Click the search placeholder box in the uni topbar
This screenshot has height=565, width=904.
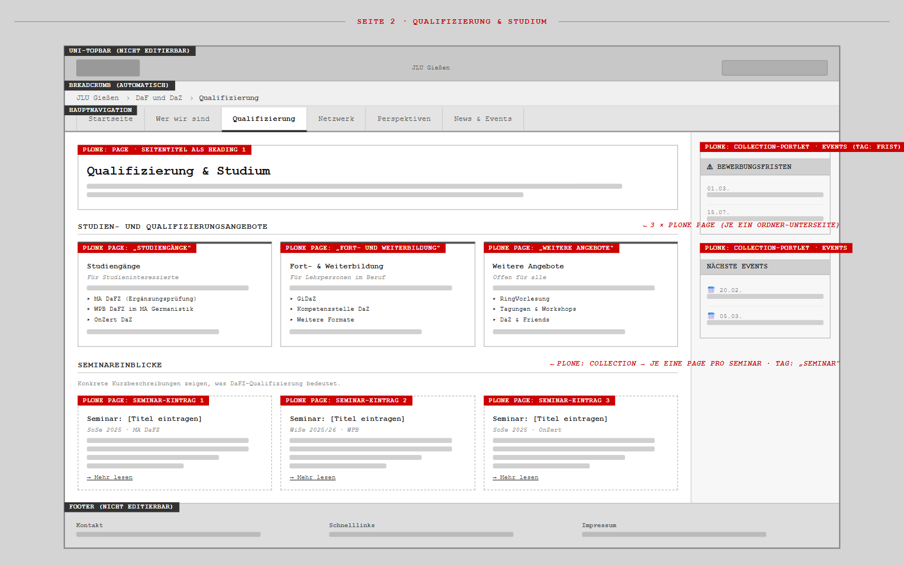click(775, 68)
